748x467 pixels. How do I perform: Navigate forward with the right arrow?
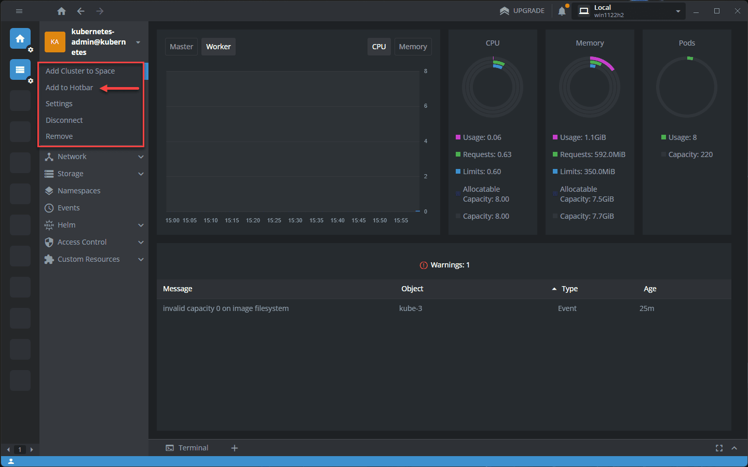100,11
